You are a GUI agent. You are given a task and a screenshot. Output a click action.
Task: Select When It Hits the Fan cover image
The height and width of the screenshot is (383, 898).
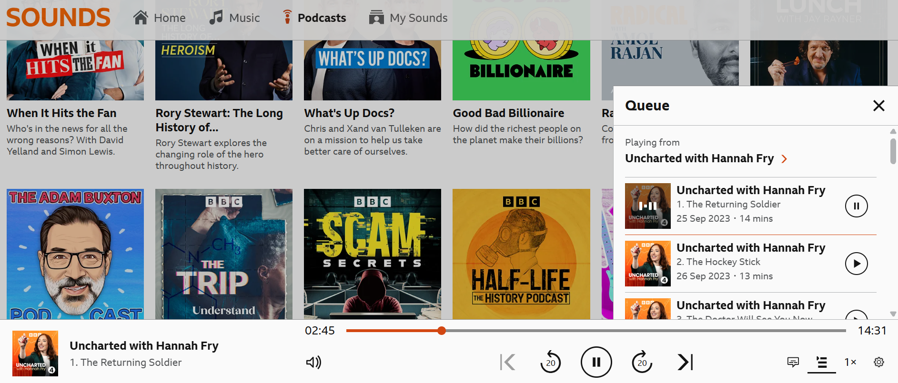tap(75, 70)
